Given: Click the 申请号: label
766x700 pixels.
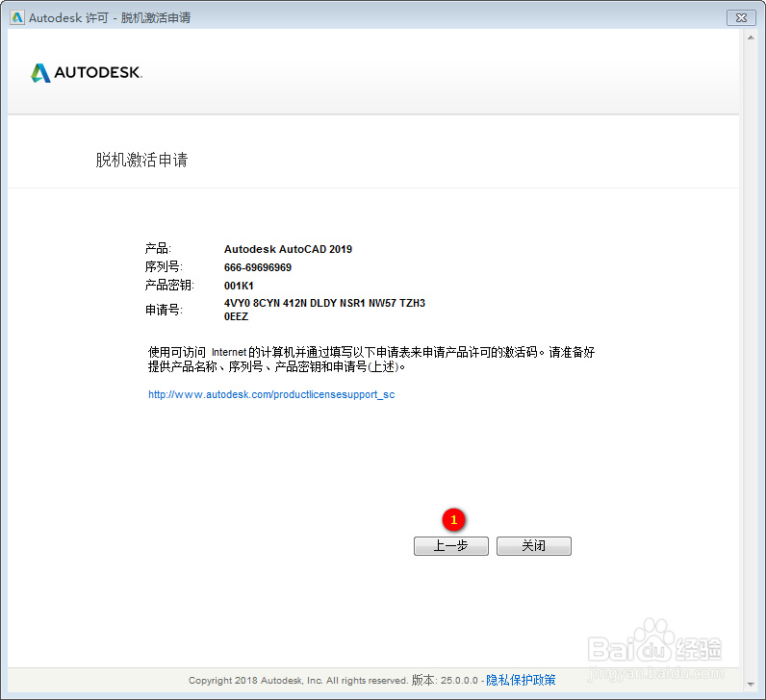Looking at the screenshot, I should tap(164, 310).
